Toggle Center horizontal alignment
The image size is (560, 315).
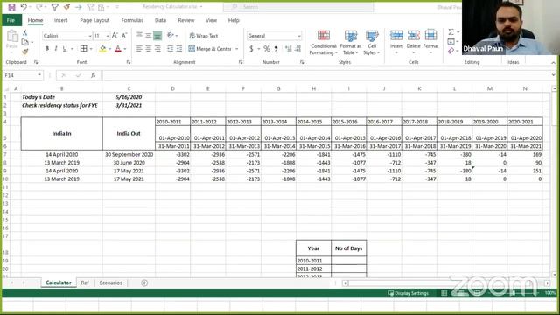pyautogui.click(x=148, y=49)
